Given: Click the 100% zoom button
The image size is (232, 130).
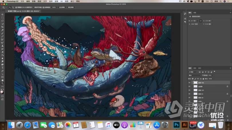Looking at the screenshot, I should coord(54,7).
